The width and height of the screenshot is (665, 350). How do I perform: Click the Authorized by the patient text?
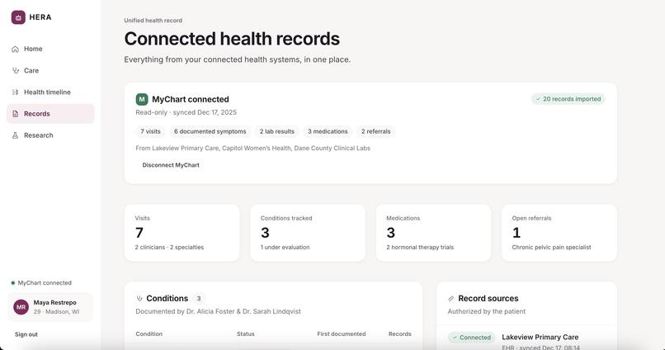tap(487, 311)
